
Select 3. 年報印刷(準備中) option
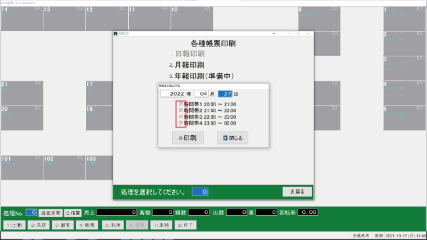(x=202, y=76)
